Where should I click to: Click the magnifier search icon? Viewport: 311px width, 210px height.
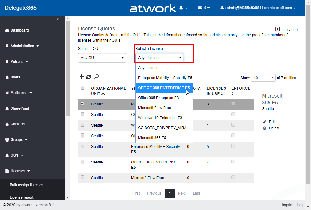96,77
